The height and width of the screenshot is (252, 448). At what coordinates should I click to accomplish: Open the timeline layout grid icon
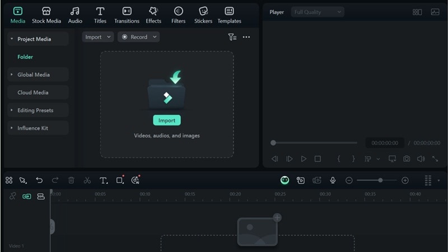(9, 180)
